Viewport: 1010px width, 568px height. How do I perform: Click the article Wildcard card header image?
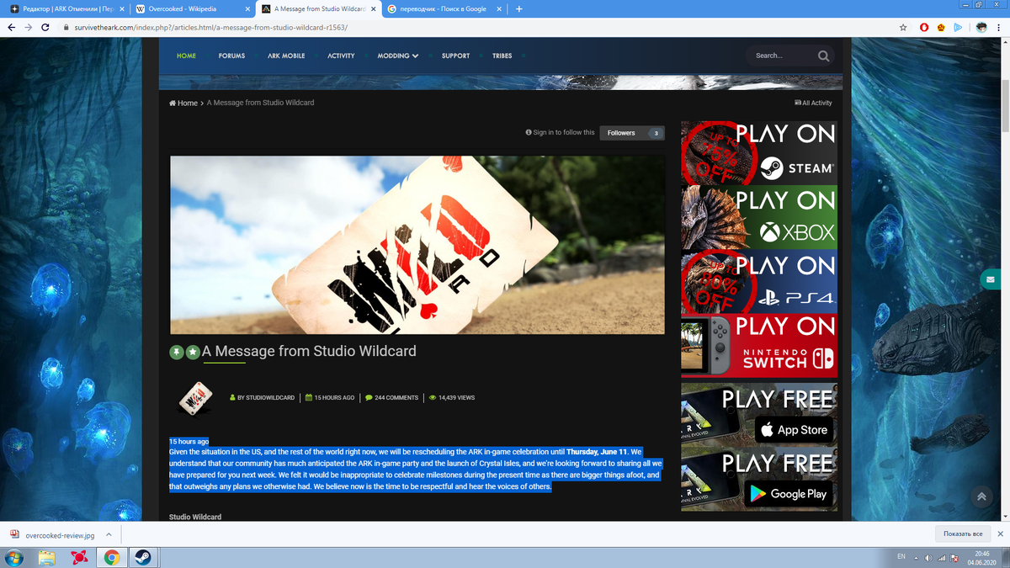coord(417,245)
